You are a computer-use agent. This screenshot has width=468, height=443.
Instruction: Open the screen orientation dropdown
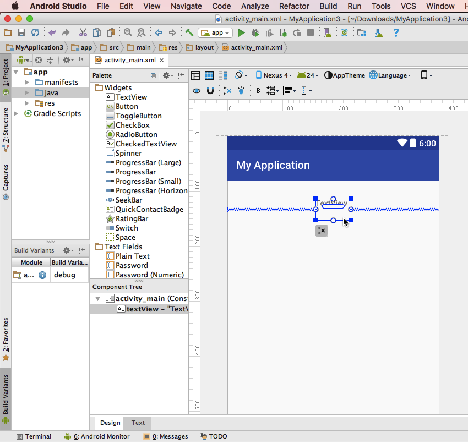click(x=241, y=75)
